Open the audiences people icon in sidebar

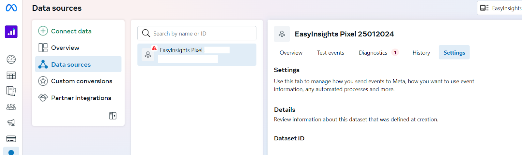coord(11,107)
